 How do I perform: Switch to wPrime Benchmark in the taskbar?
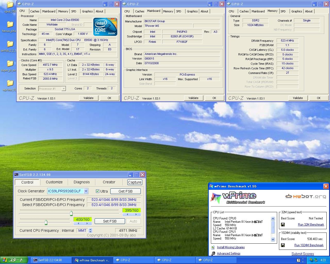coord(92,260)
